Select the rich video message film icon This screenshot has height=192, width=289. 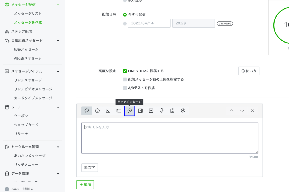[x=140, y=111]
